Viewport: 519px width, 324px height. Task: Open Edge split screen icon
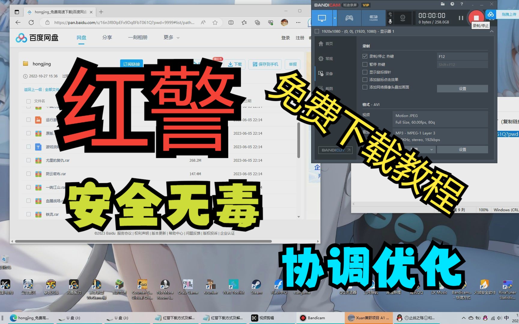click(231, 22)
